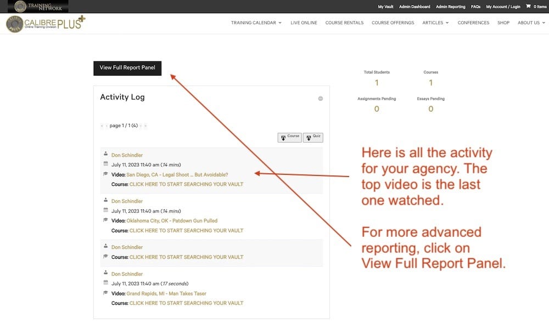The width and height of the screenshot is (549, 324).
Task: Click Don Schindler above Oklahoma City video
Action: click(127, 201)
